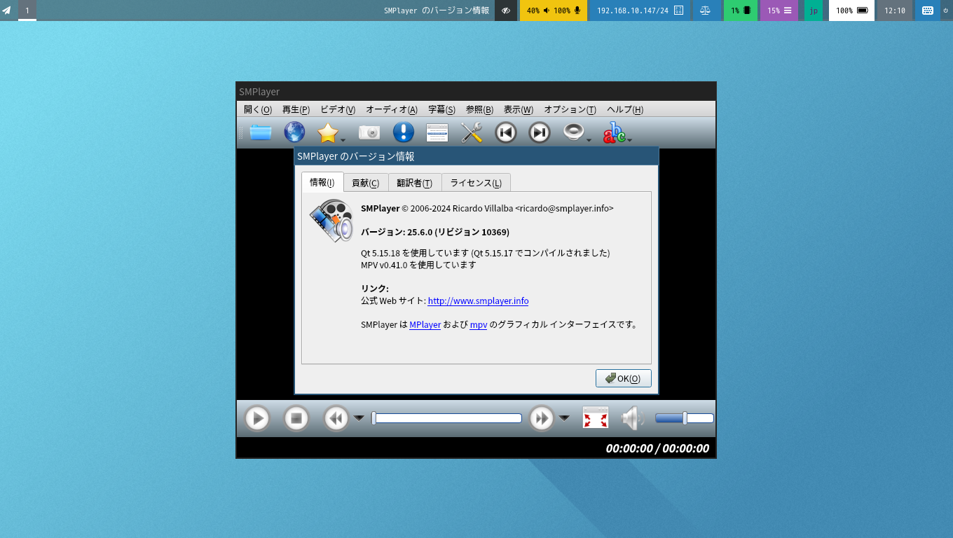The height and width of the screenshot is (538, 953).
Task: Jump to the previous playlist item
Action: pos(506,132)
